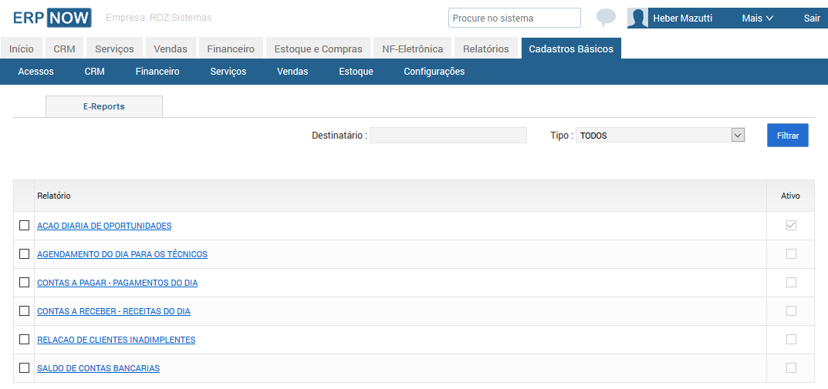Open RELACAO DE CLIENTES INADIMPLENTES report link
Screen dimensions: 828x389
click(x=117, y=340)
